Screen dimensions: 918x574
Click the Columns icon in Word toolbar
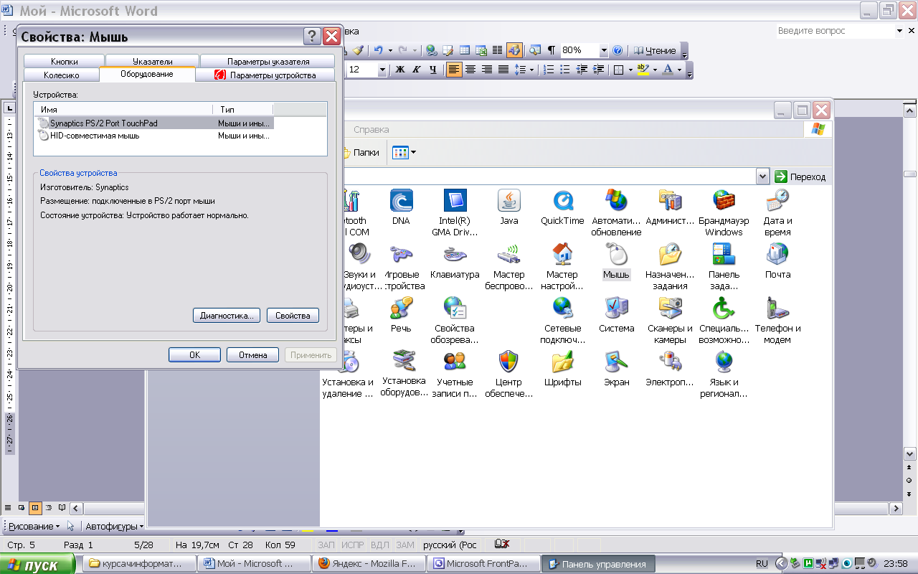497,50
